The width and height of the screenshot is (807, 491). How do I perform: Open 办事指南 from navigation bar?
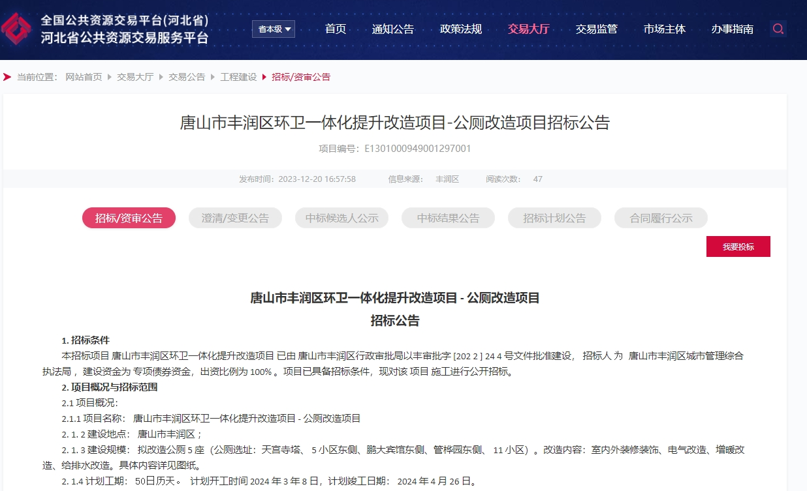click(x=733, y=29)
